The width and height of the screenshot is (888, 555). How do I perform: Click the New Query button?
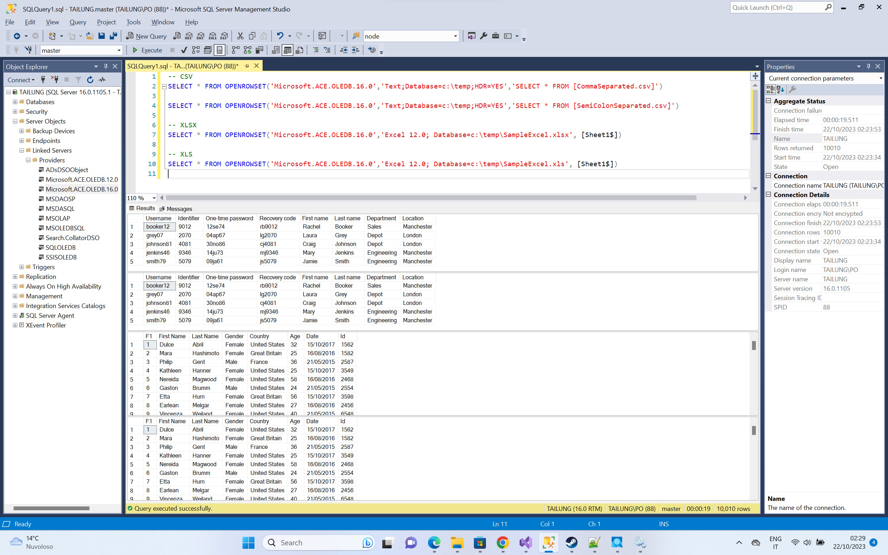146,36
